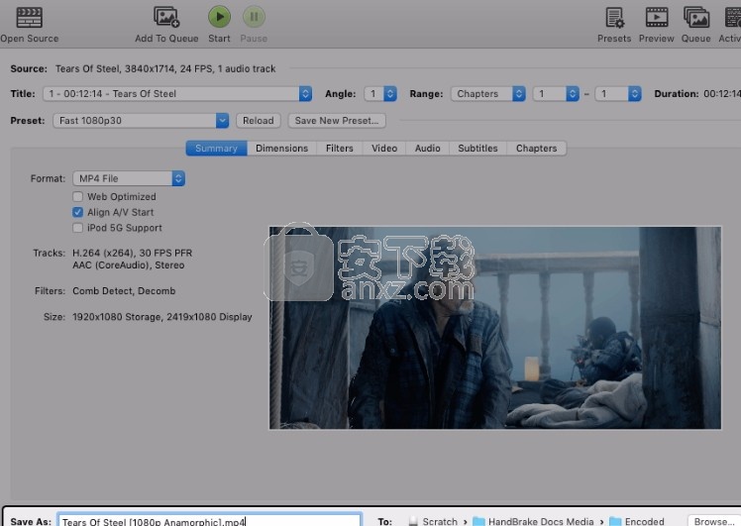The height and width of the screenshot is (526, 741).
Task: Switch to the Subtitles tab
Action: tap(477, 148)
